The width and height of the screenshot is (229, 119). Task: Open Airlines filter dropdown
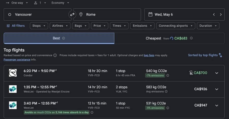pos(60,26)
